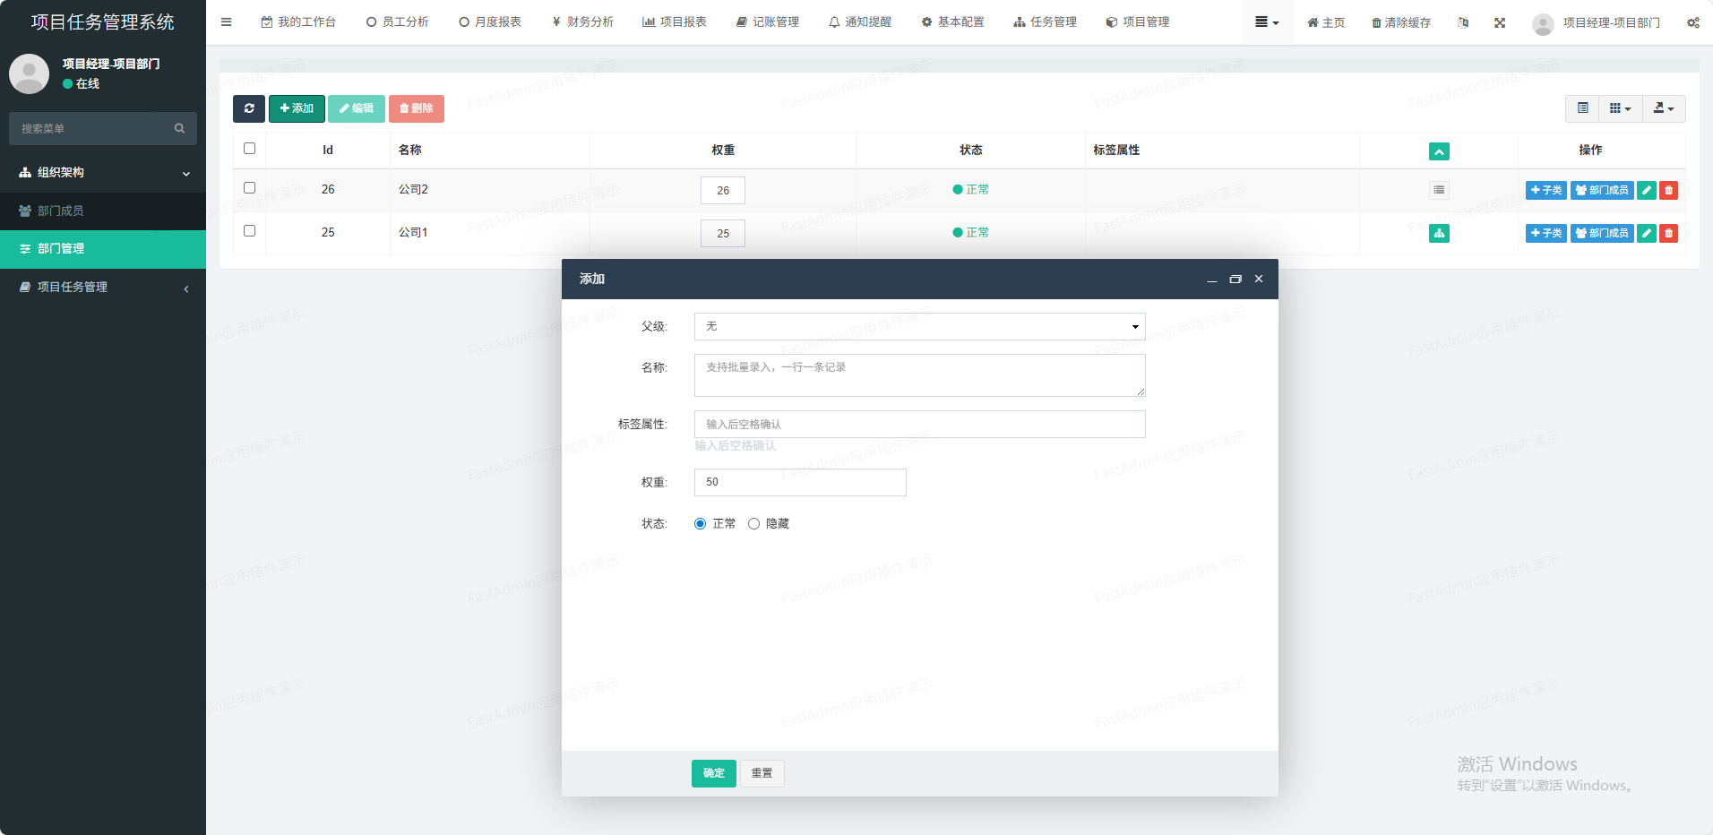Click red delete icon for 公司2 row
Viewport: 1713px width, 835px height.
click(x=1668, y=190)
